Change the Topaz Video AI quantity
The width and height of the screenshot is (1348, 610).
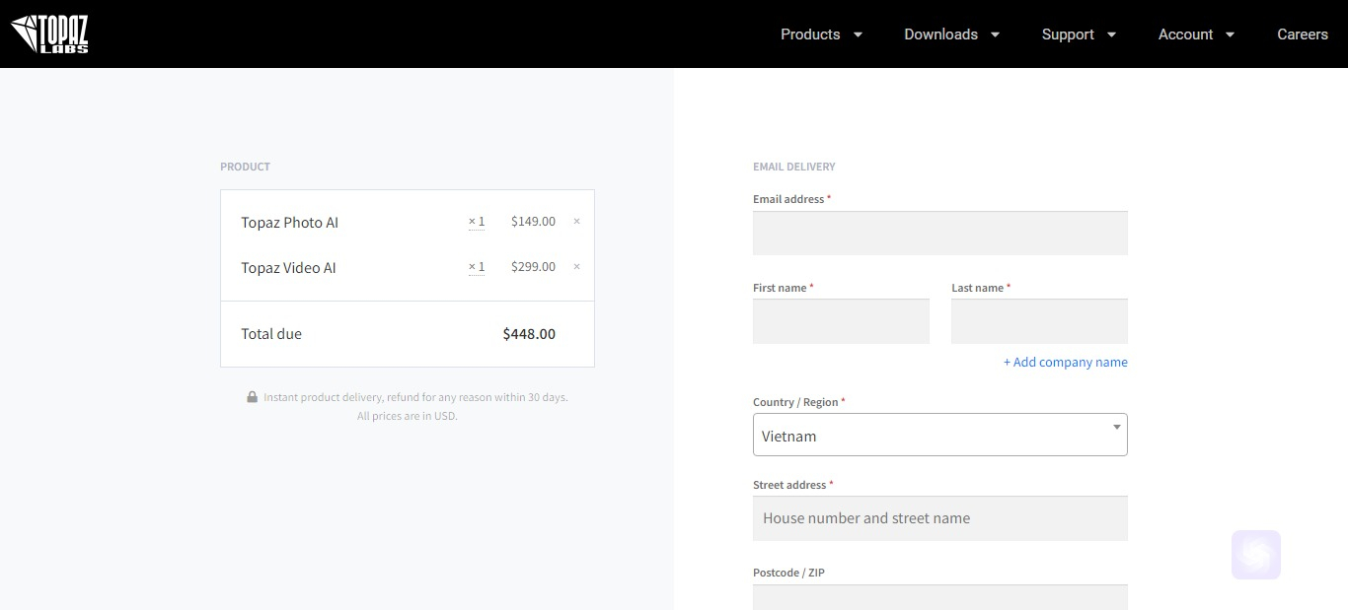[477, 267]
